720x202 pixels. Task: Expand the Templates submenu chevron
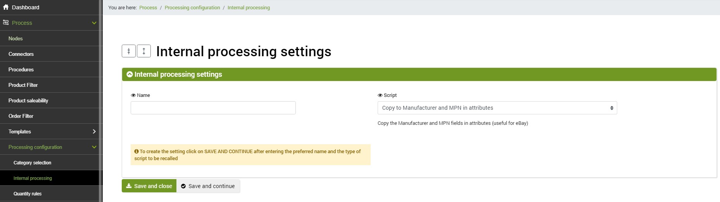coord(94,131)
